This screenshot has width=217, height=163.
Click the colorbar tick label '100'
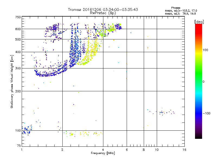point(205,50)
